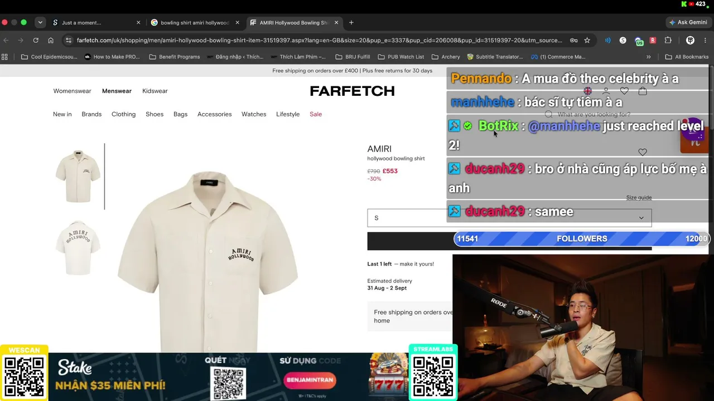
Task: Open the wishlist heart icon in header
Action: tap(624, 91)
